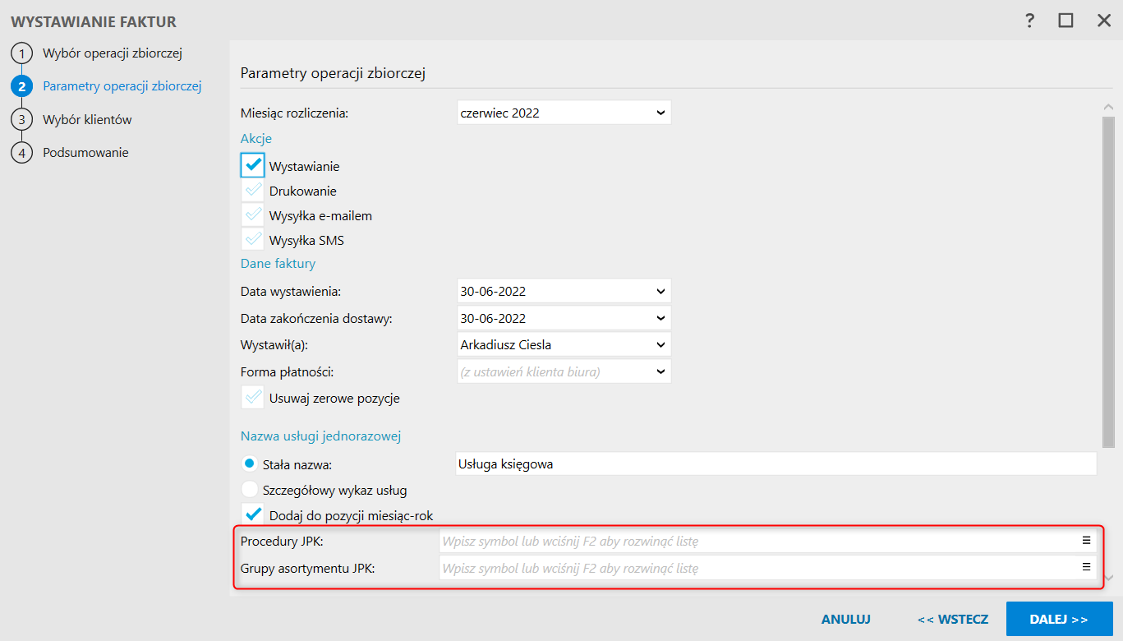
Task: Go to Wybór klientów step
Action: pos(87,120)
